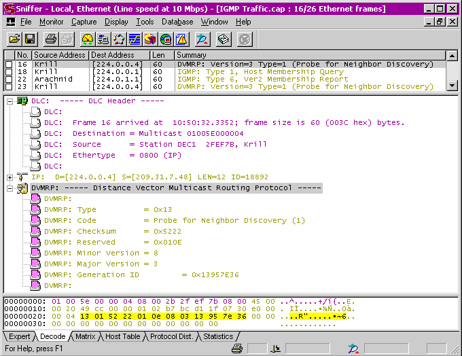
Task: Open the History Samples graph icon
Action: [135, 39]
